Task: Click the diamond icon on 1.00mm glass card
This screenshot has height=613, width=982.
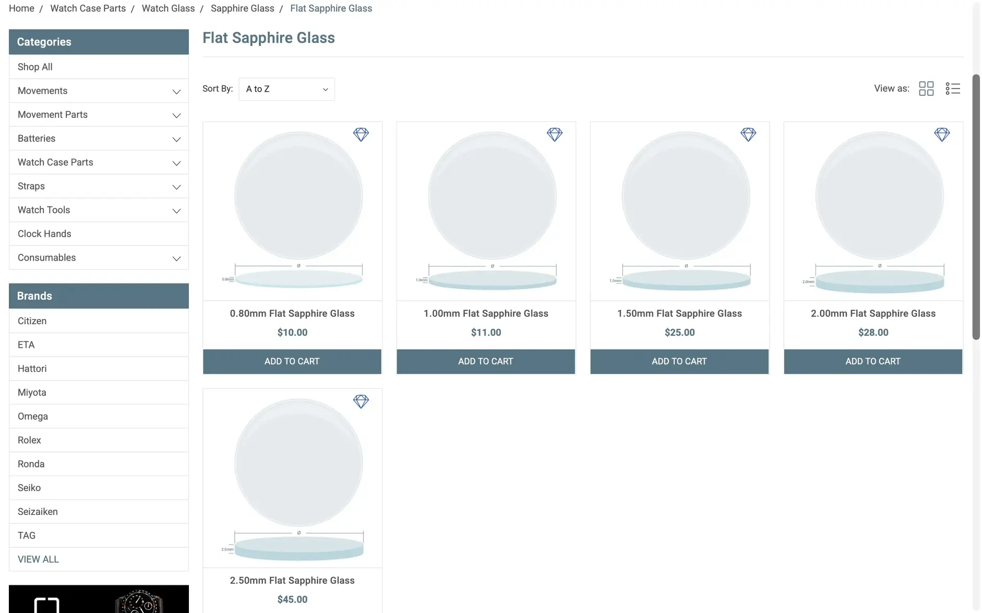Action: tap(555, 134)
